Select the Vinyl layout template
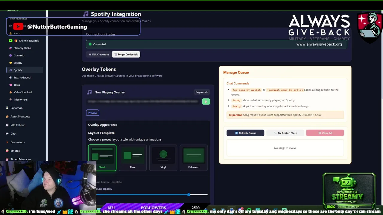This screenshot has width=383, height=215. [163, 158]
